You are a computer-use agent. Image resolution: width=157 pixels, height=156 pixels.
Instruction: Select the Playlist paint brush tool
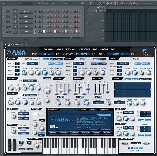[100, 3]
